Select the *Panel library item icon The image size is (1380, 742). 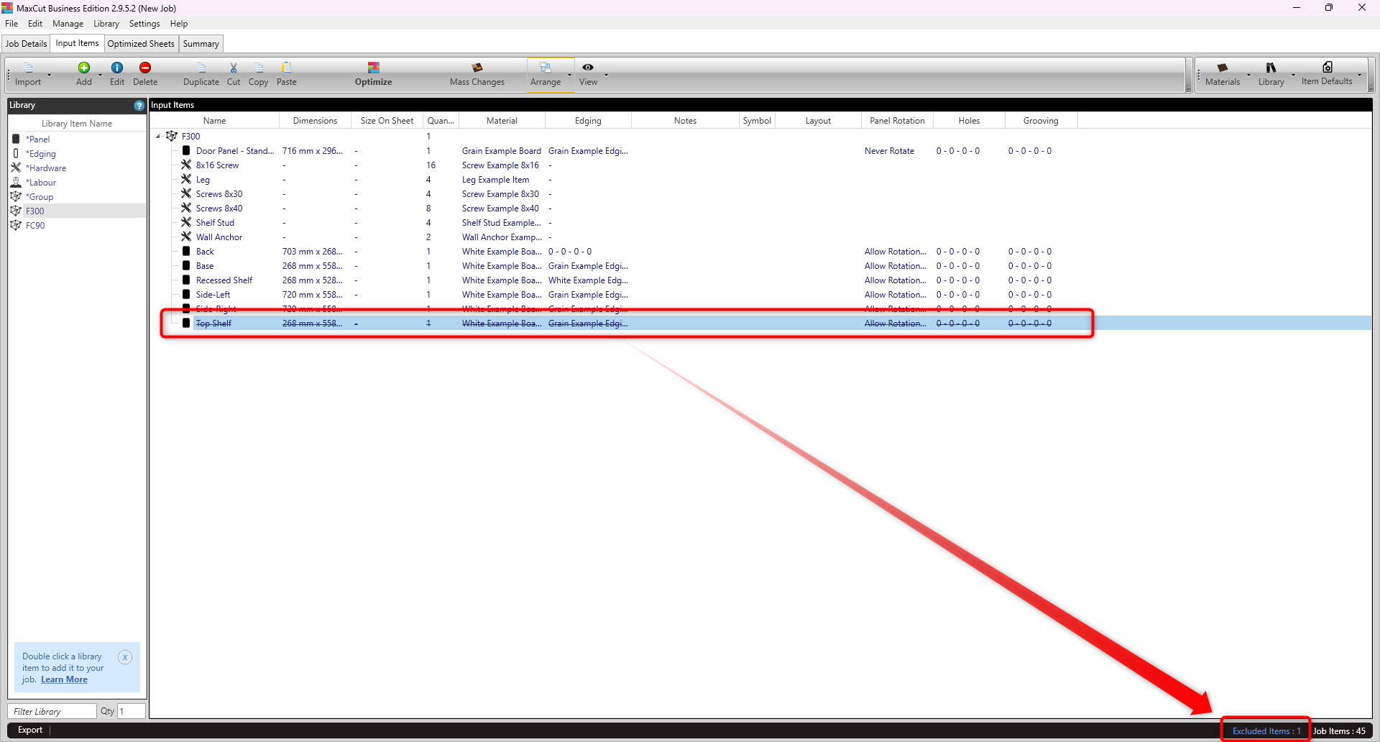[16, 139]
